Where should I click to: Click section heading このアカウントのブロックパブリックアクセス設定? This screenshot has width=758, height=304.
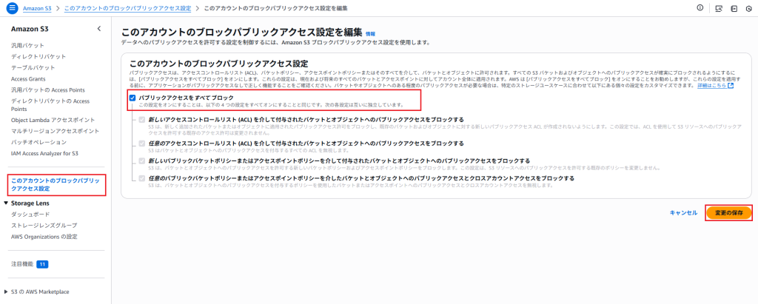tap(218, 64)
